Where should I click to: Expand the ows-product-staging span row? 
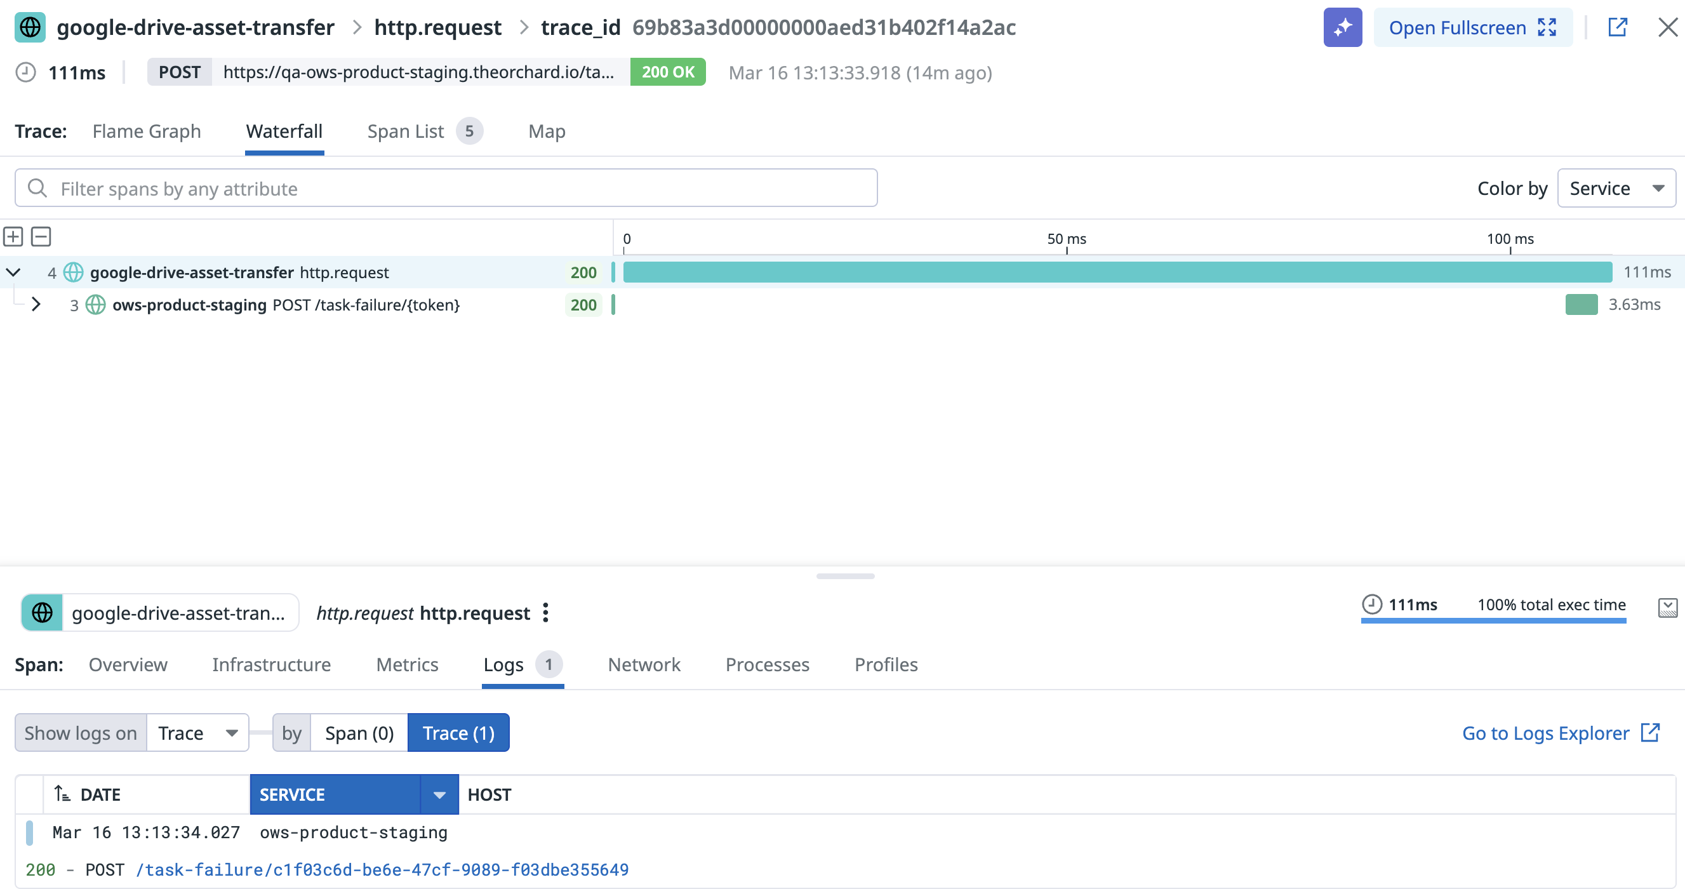pyautogui.click(x=36, y=304)
